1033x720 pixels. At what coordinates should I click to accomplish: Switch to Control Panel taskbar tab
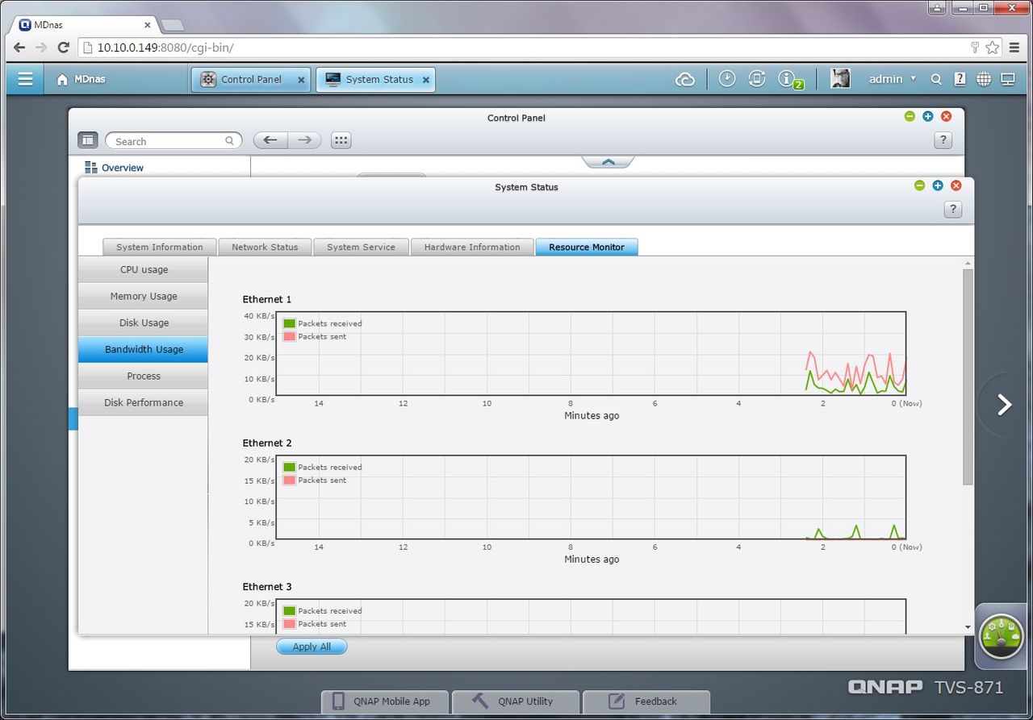(x=250, y=79)
